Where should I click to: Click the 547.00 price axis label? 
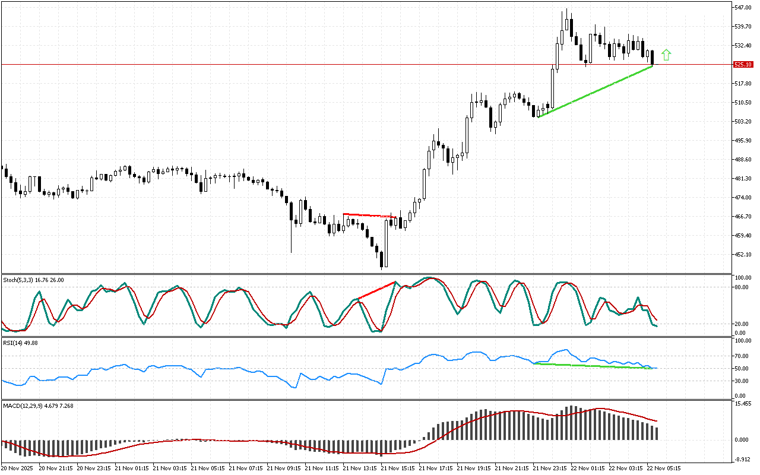[x=743, y=8]
